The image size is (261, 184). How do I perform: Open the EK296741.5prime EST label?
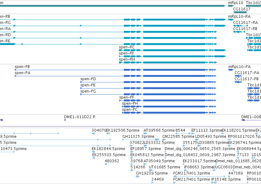(x=245, y=143)
